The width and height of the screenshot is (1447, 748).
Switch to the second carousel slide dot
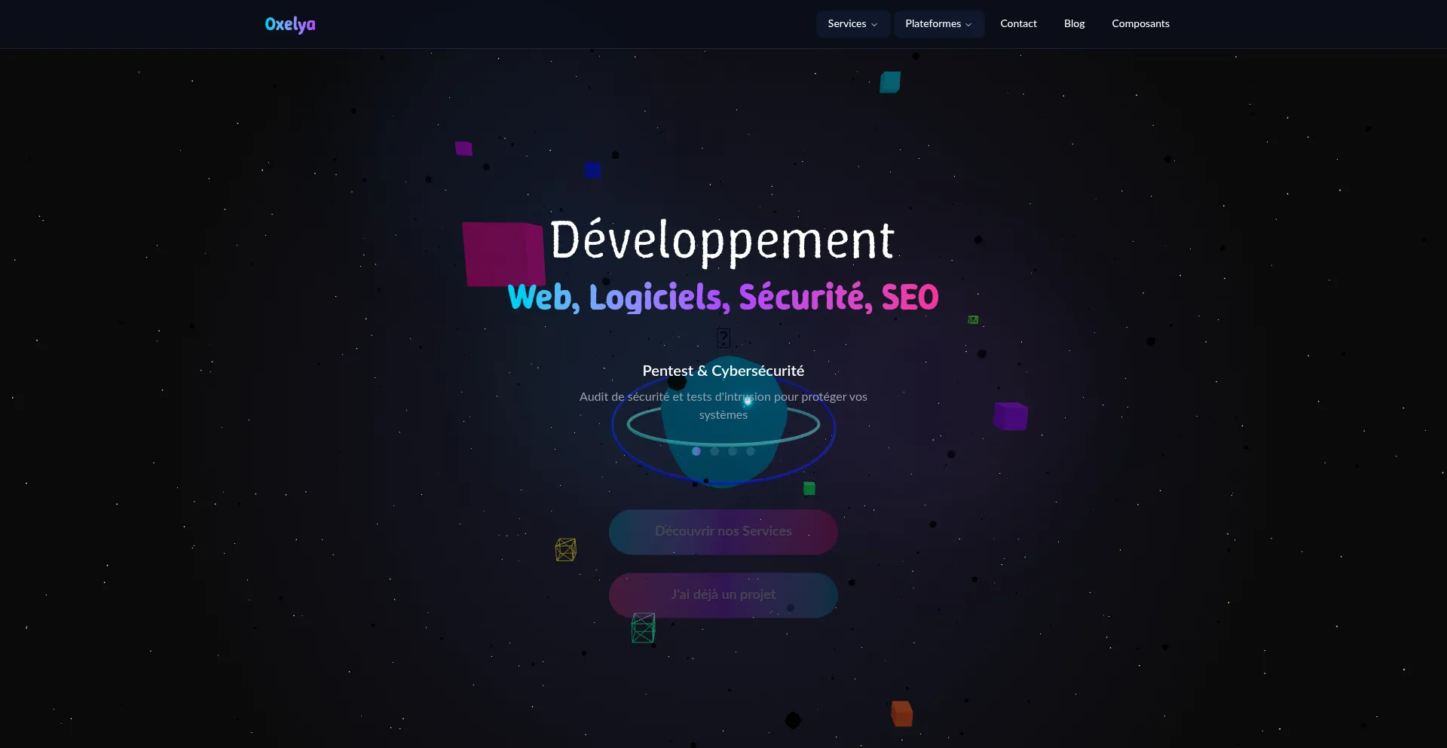click(x=714, y=451)
